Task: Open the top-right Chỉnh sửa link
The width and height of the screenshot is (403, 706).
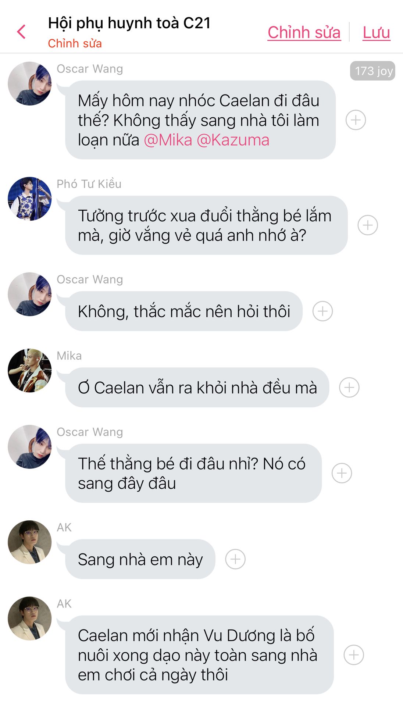Action: pyautogui.click(x=304, y=32)
